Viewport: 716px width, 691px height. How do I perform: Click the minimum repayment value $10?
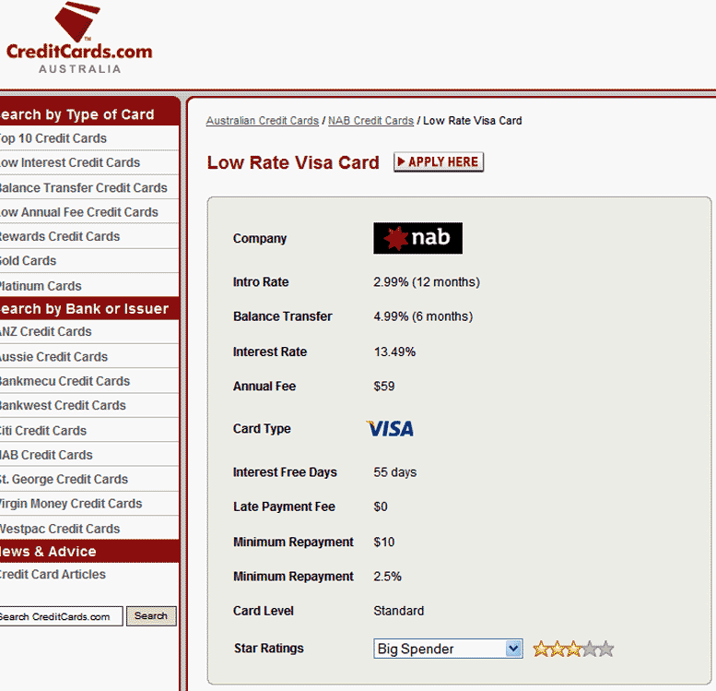384,542
